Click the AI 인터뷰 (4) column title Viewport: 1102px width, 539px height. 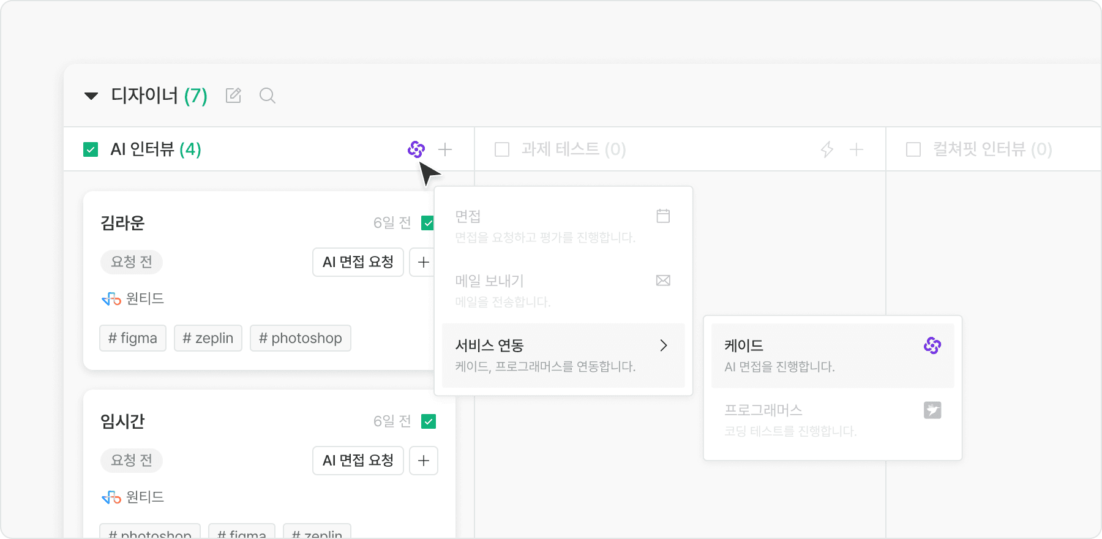click(x=156, y=149)
